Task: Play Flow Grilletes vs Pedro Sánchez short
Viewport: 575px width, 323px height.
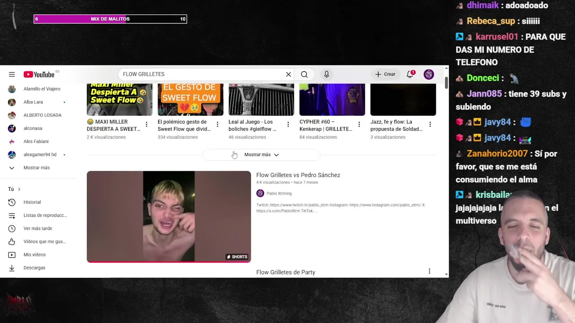Action: 169,217
